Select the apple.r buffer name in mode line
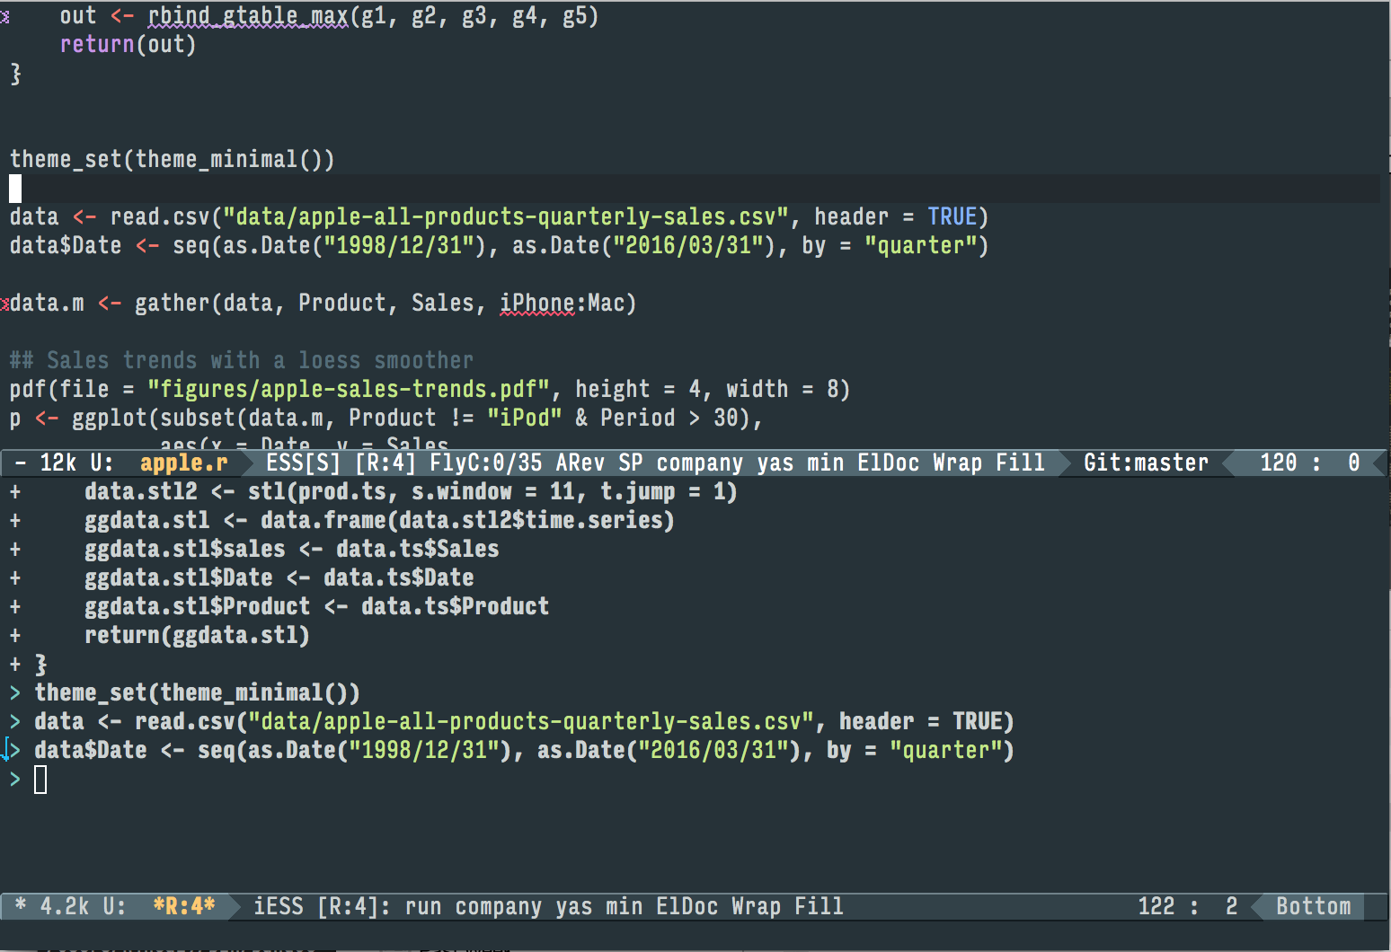 [x=183, y=463]
